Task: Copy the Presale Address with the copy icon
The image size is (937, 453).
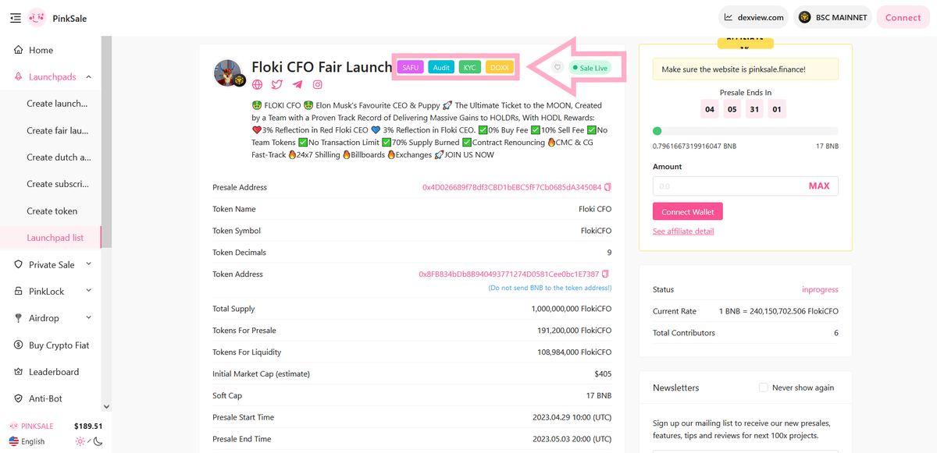Action: coord(607,187)
